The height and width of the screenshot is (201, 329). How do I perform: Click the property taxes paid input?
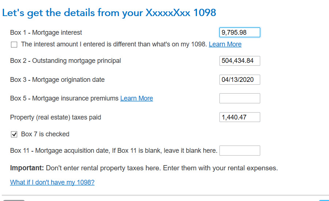pos(239,117)
